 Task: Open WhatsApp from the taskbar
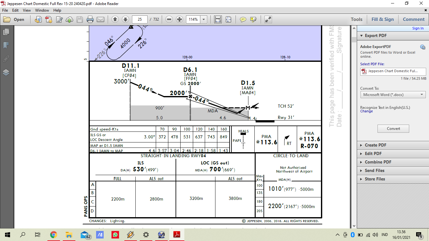116,234
